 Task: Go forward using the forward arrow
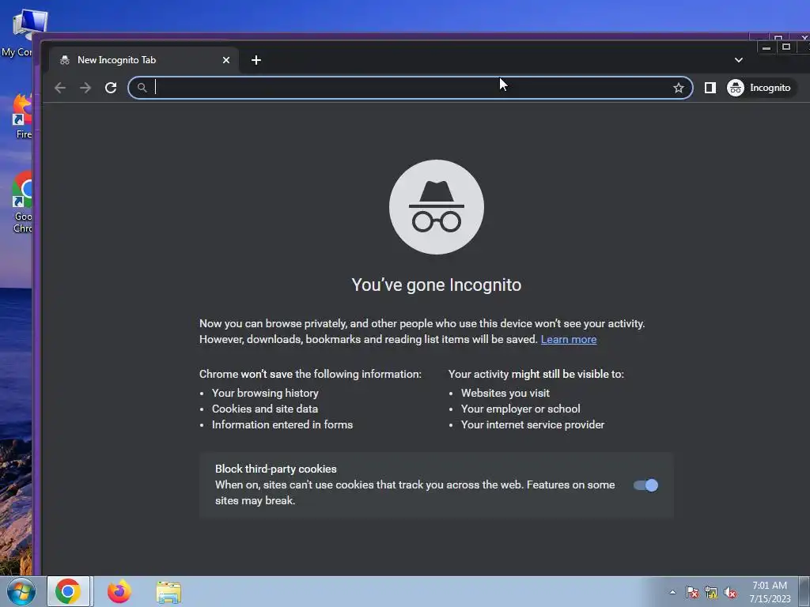(85, 88)
